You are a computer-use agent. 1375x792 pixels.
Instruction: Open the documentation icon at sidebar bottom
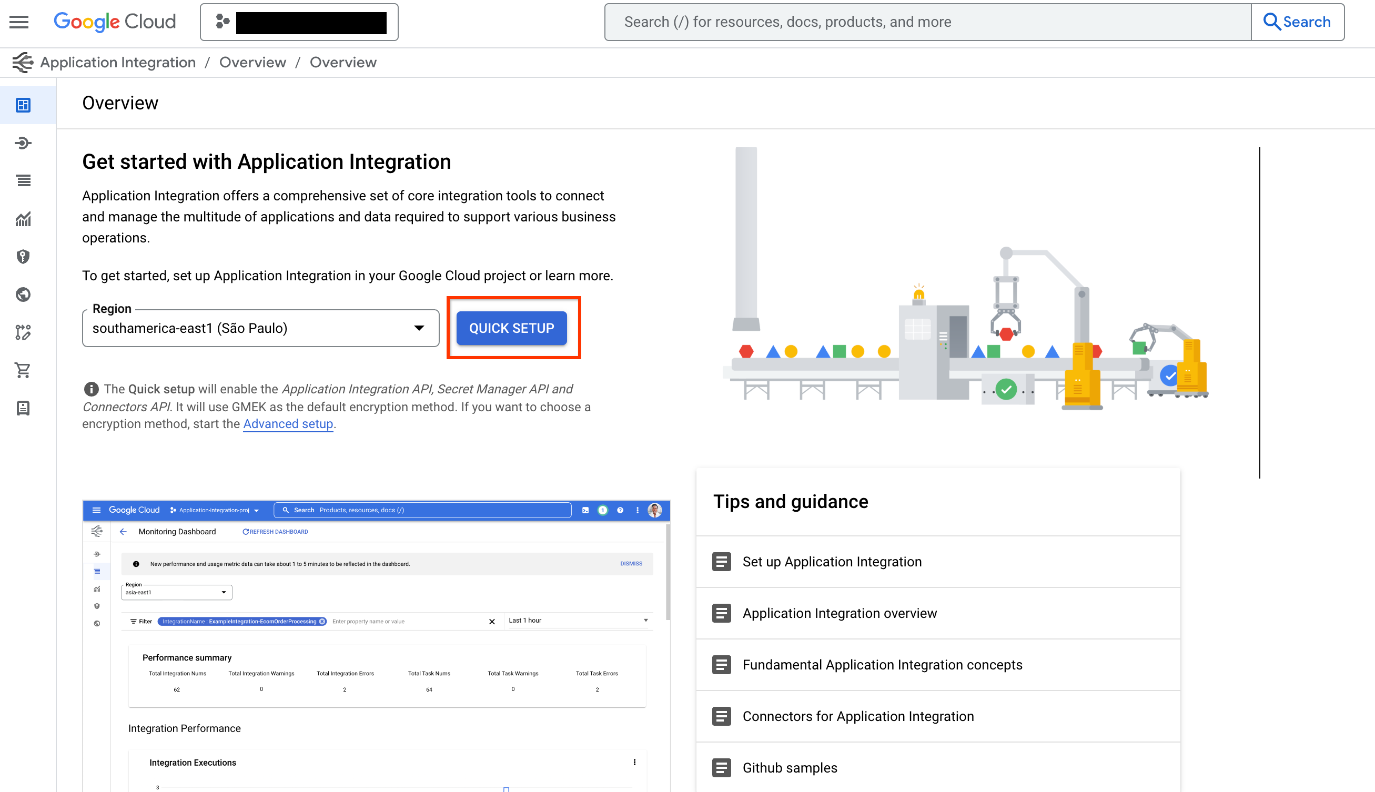coord(23,409)
